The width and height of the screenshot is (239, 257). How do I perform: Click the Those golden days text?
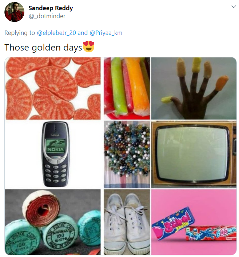click(x=43, y=48)
